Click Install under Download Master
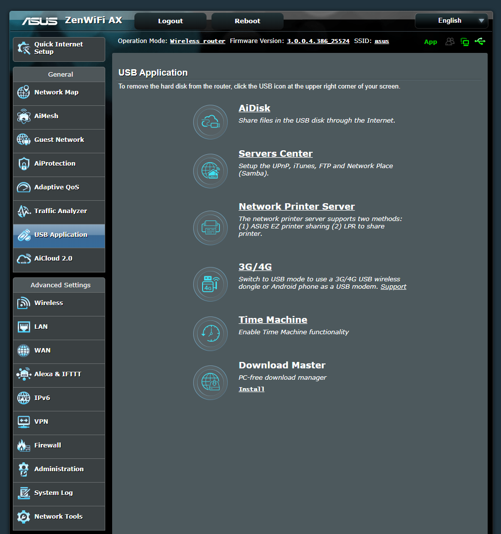This screenshot has width=501, height=534. pos(251,389)
